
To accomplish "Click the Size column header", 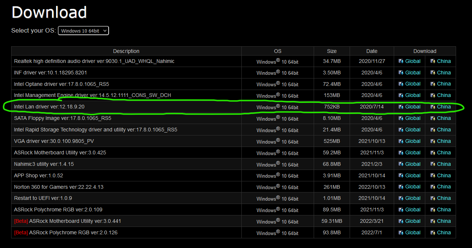I will (x=332, y=51).
